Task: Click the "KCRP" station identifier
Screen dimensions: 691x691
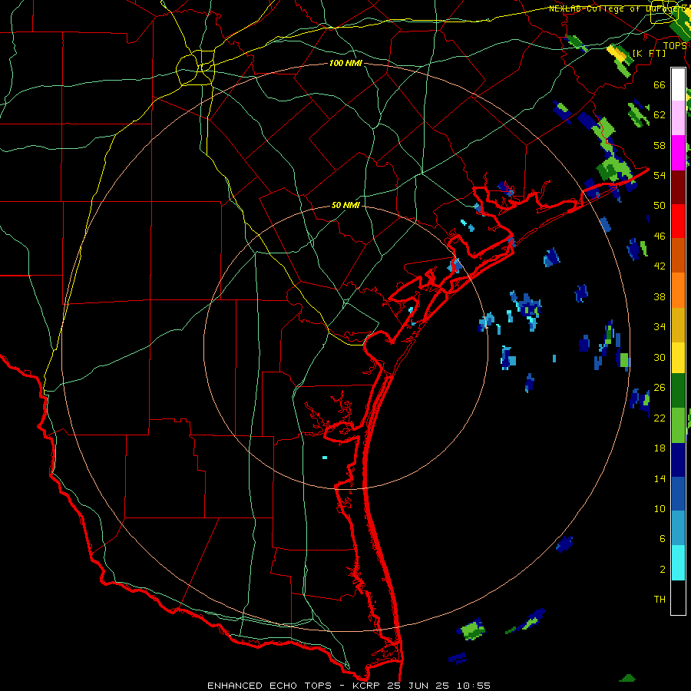Action: click(x=368, y=686)
